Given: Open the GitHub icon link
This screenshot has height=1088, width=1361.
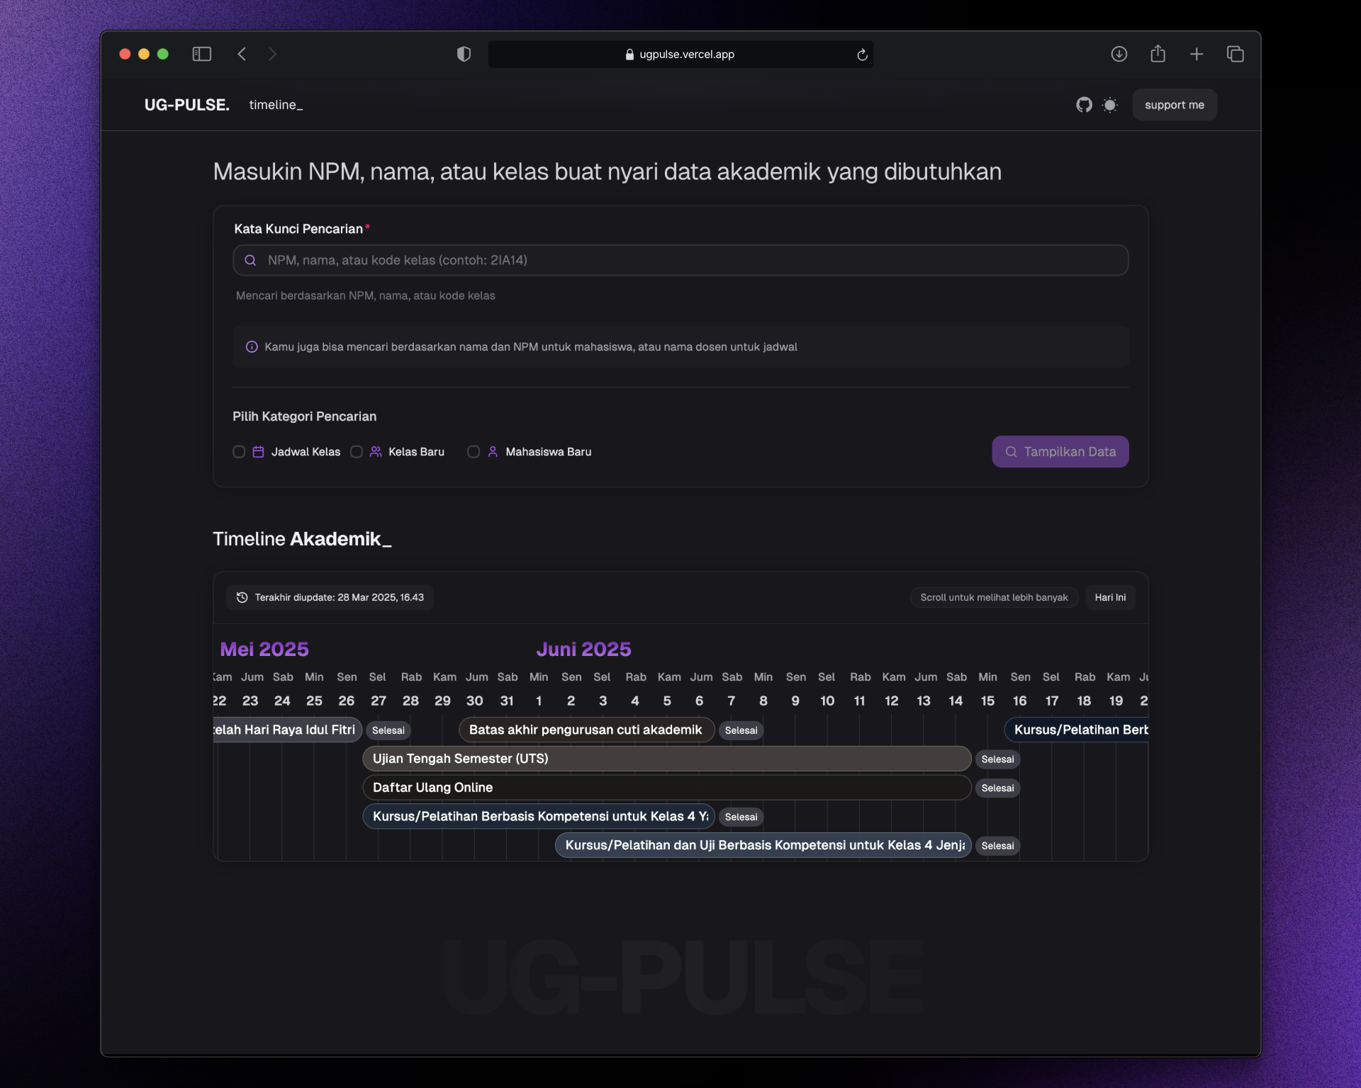Looking at the screenshot, I should click(1084, 105).
